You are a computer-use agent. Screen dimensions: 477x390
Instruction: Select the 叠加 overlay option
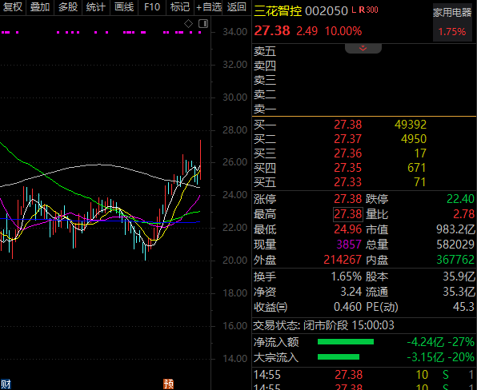(x=40, y=6)
